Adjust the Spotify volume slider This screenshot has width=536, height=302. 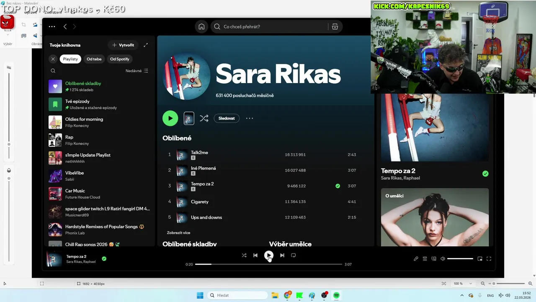tap(460, 259)
